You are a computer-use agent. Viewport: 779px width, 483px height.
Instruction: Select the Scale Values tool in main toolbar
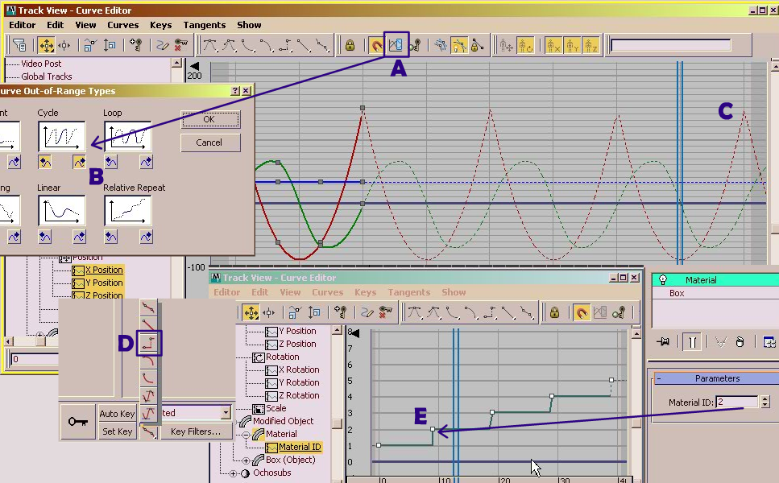pos(110,46)
